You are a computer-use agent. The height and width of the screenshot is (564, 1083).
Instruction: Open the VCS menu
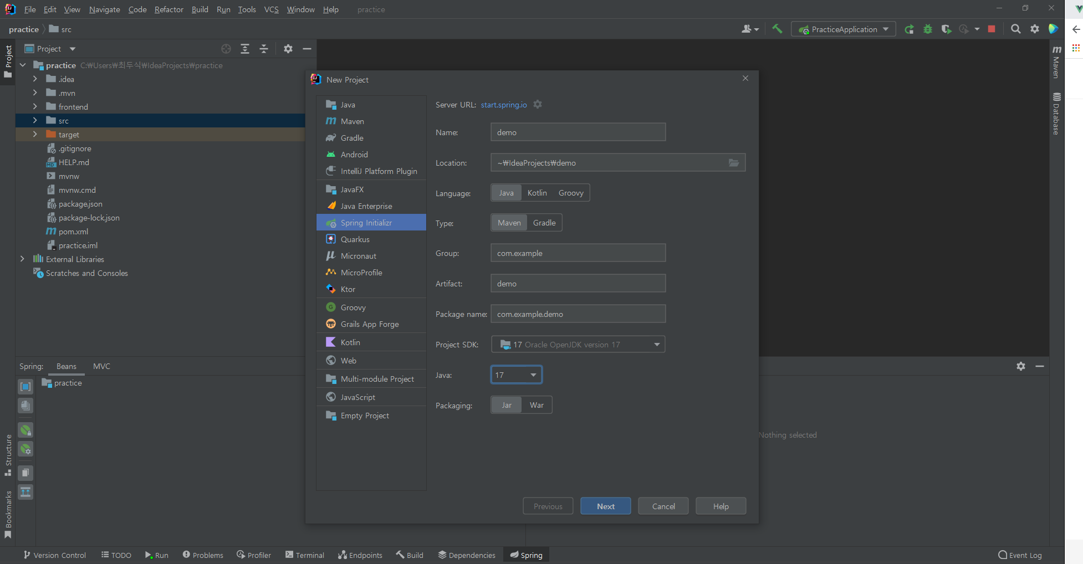tap(271, 9)
